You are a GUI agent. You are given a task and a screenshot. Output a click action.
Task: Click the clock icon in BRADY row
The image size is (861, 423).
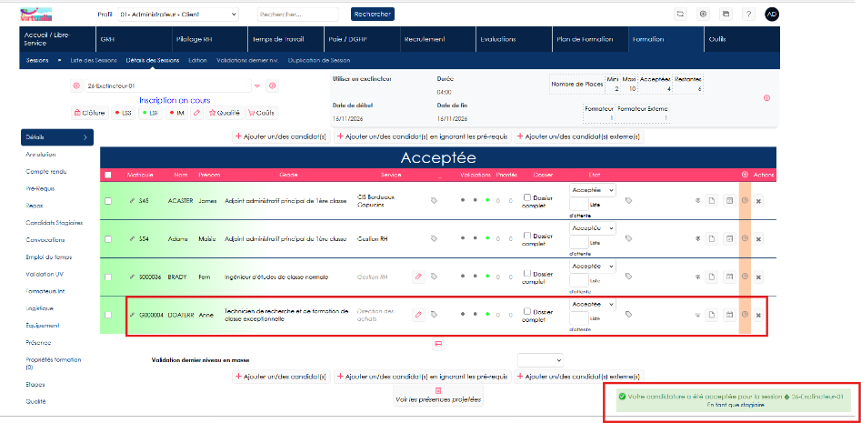pyautogui.click(x=745, y=277)
